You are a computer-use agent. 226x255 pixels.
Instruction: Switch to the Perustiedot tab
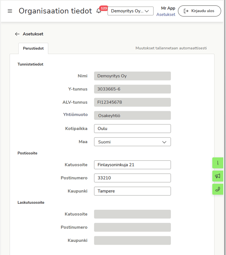[x=33, y=49]
